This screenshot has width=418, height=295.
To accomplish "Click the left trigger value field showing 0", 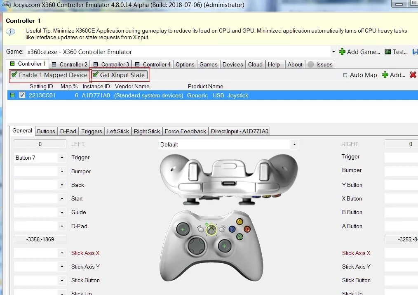I will click(40, 144).
